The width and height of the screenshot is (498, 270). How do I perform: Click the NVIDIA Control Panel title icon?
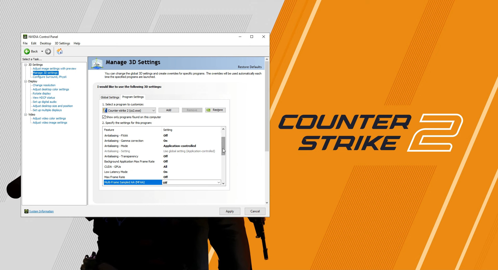point(25,37)
